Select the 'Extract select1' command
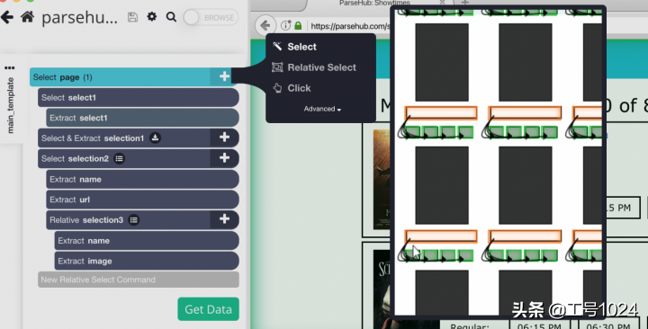This screenshot has width=648, height=329. (142, 118)
